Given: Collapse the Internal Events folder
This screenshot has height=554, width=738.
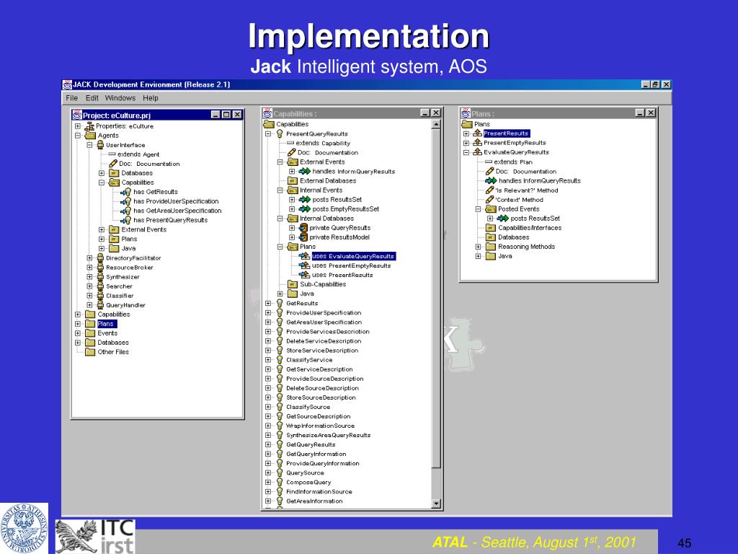Looking at the screenshot, I should pos(280,190).
